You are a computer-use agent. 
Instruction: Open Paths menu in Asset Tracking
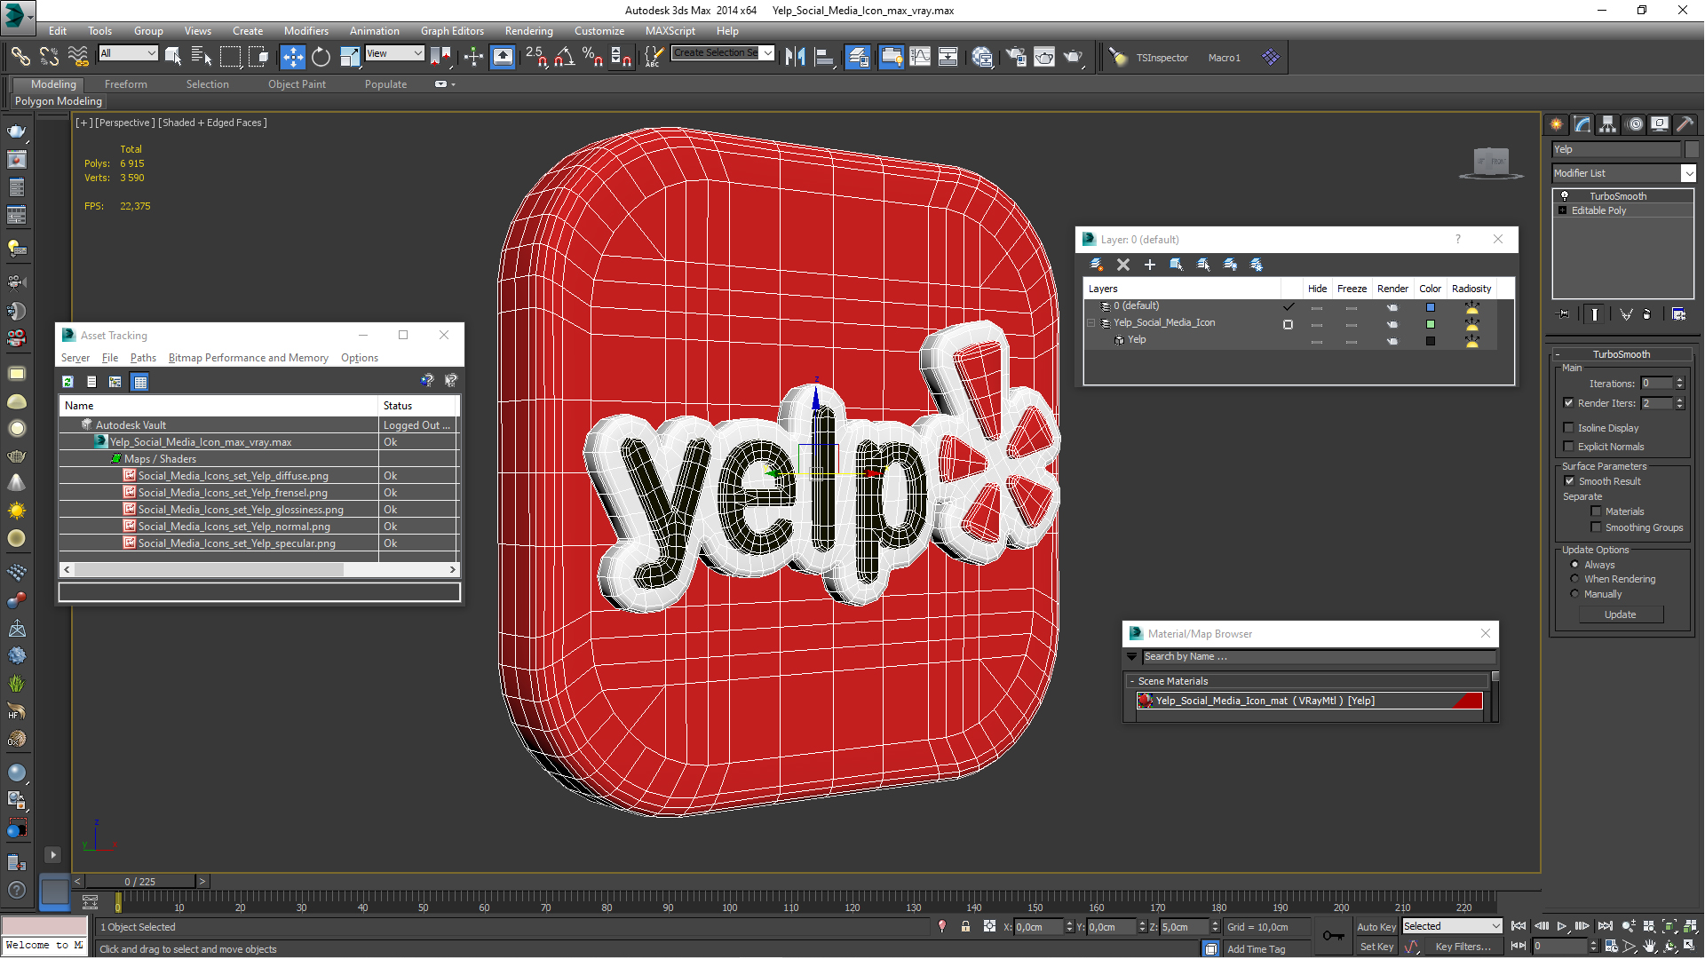(143, 358)
